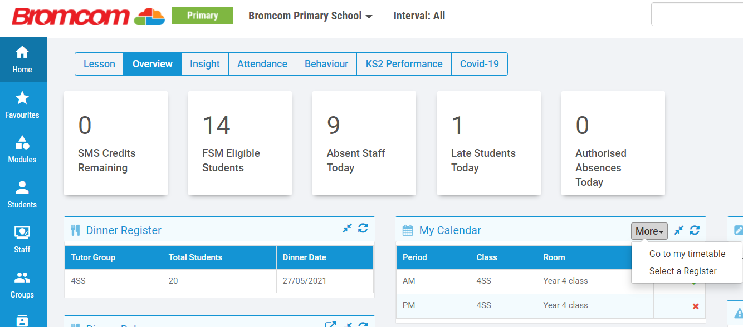
Task: Click the red cross in PM row
Action: coord(695,306)
